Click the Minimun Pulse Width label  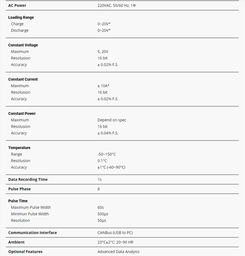tap(30, 214)
